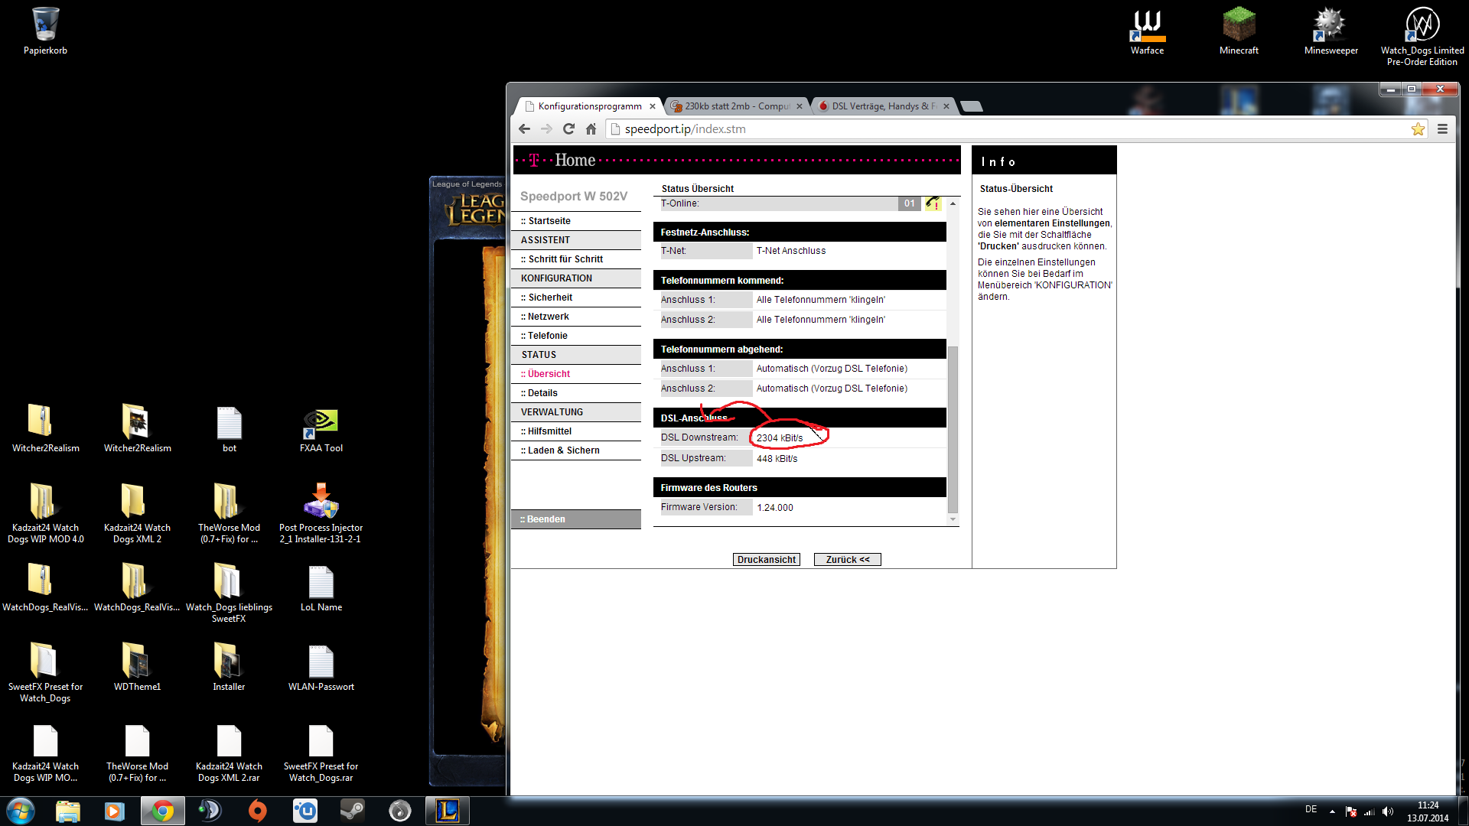Click the DSL Upstream value '448 kBit/s'
The image size is (1469, 826).
(x=777, y=459)
